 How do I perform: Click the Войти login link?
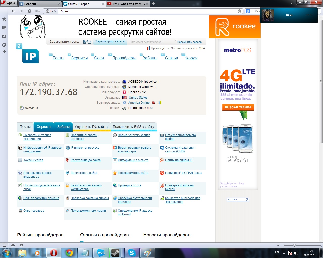tap(87, 42)
